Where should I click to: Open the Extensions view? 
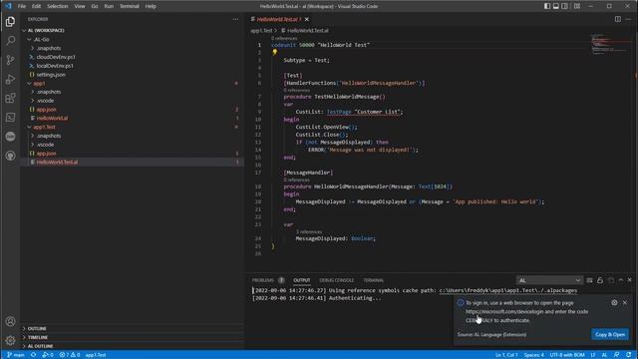point(10,98)
